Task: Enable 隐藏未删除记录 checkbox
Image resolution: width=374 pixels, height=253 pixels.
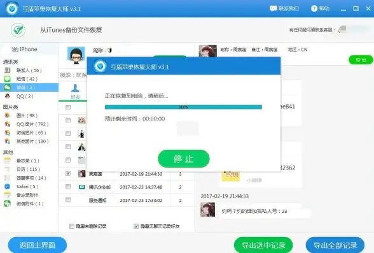Action: [71, 226]
